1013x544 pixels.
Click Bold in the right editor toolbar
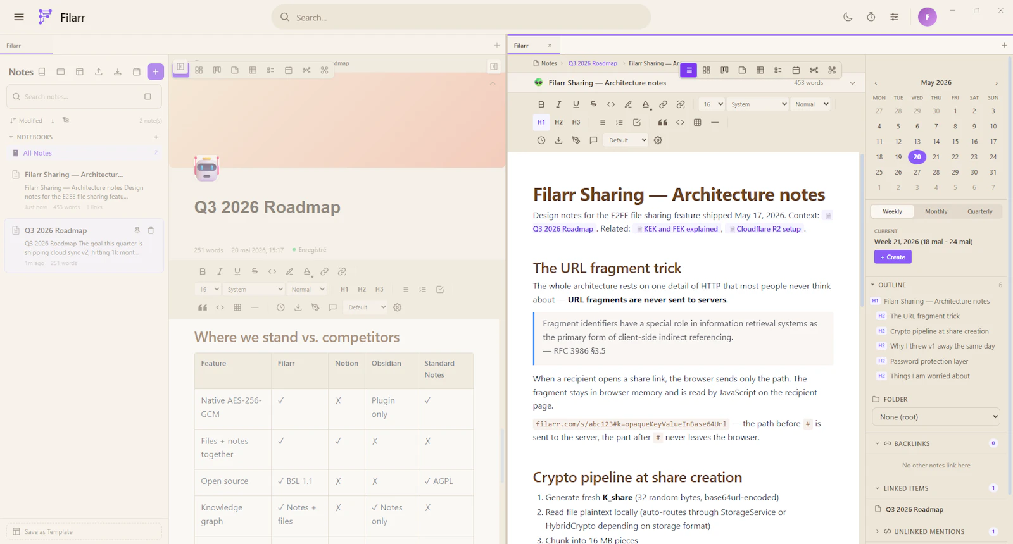coord(541,104)
